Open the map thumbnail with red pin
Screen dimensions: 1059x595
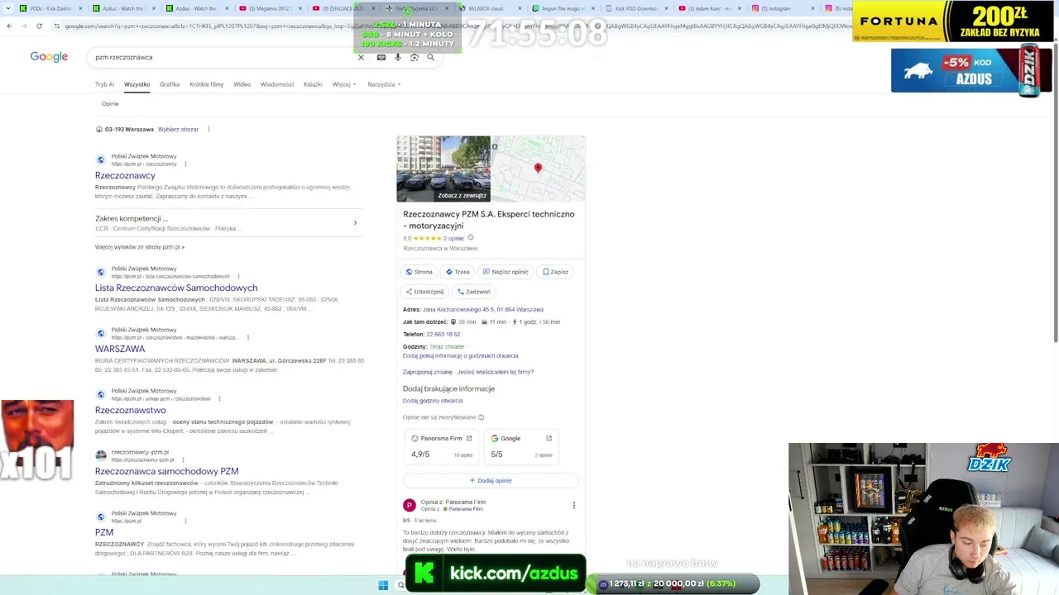[x=538, y=169]
